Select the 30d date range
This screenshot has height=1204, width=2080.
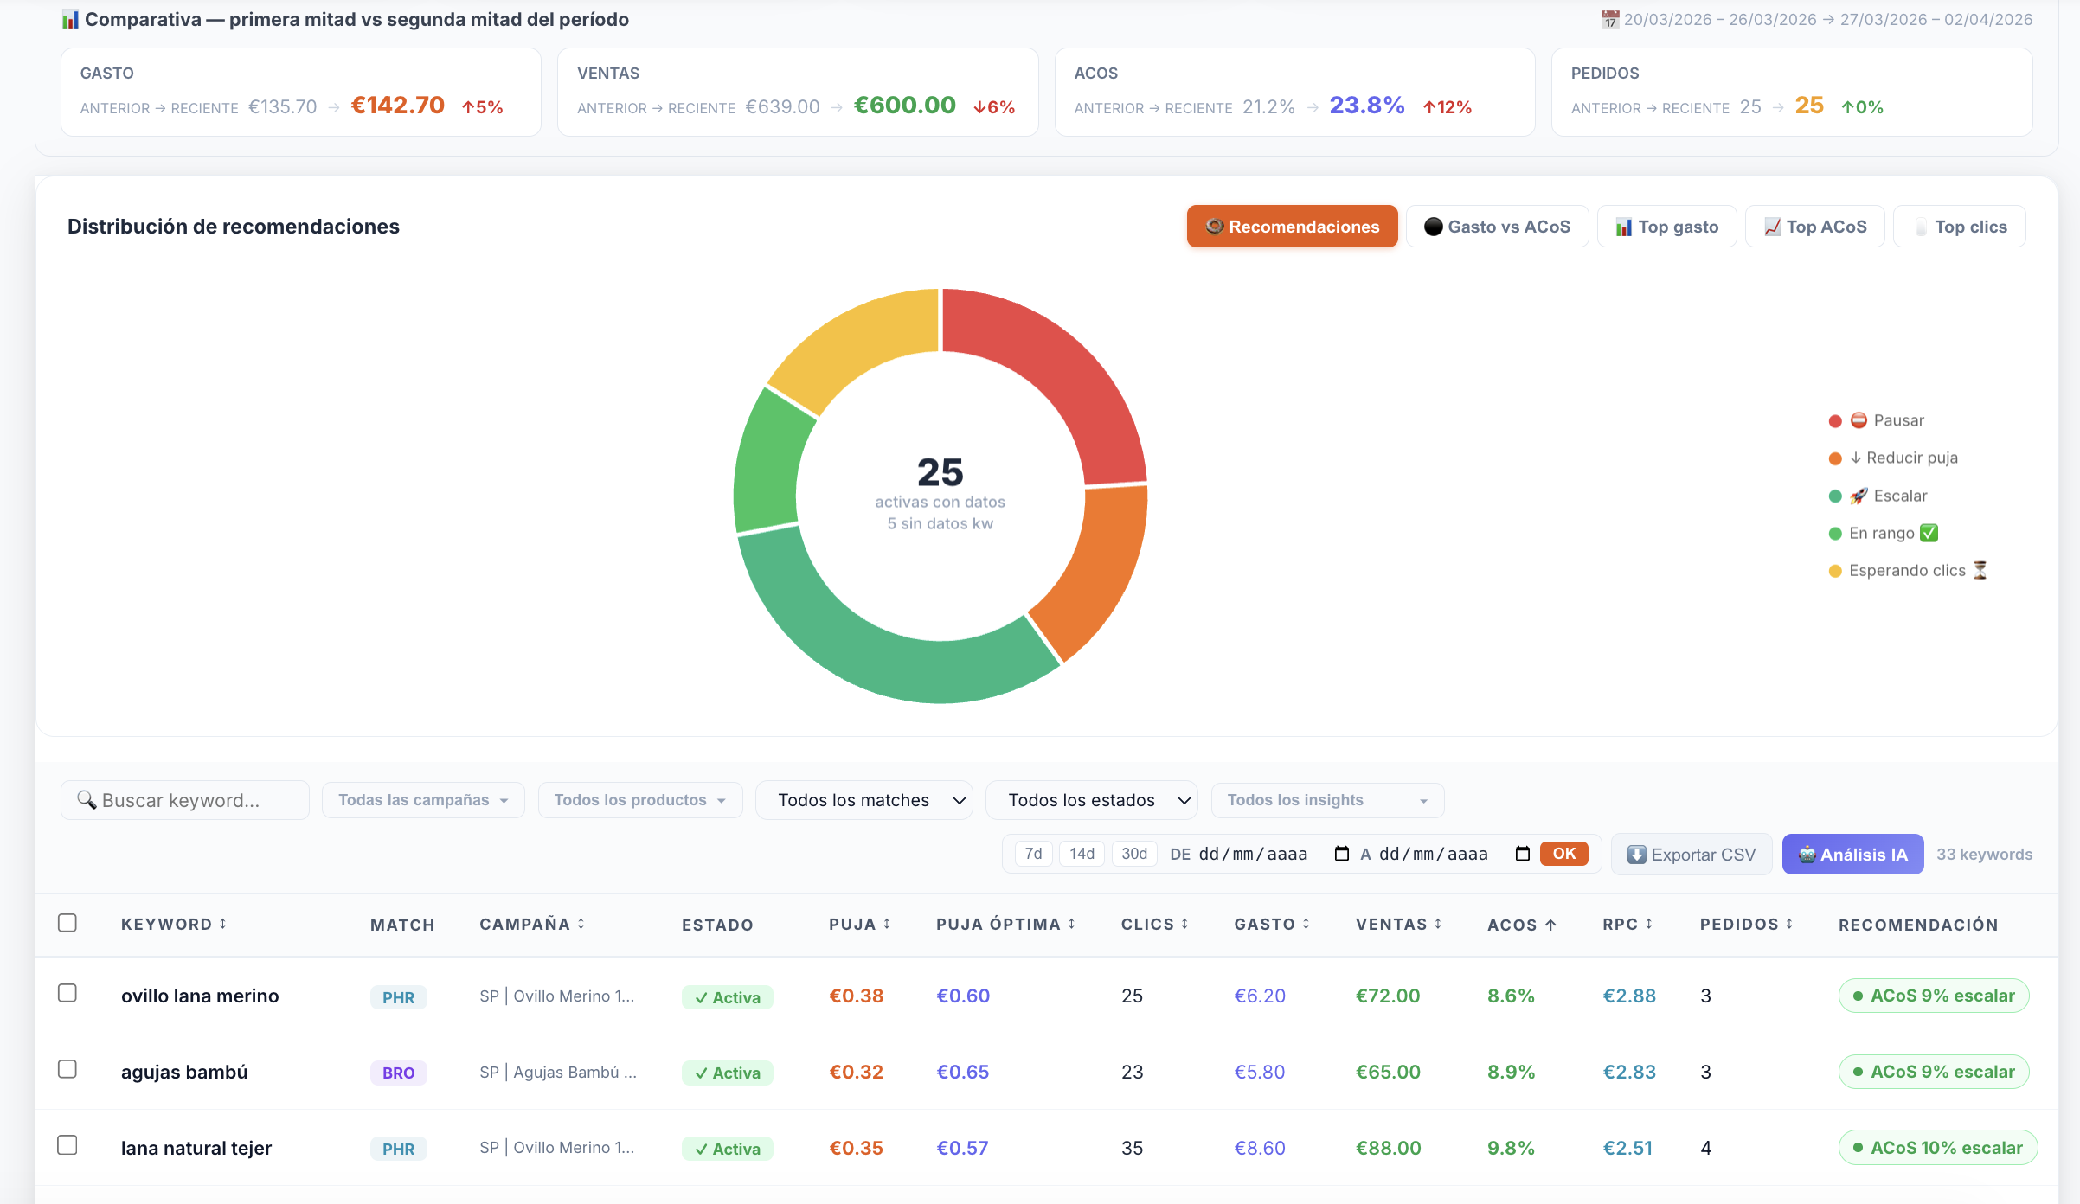tap(1133, 853)
